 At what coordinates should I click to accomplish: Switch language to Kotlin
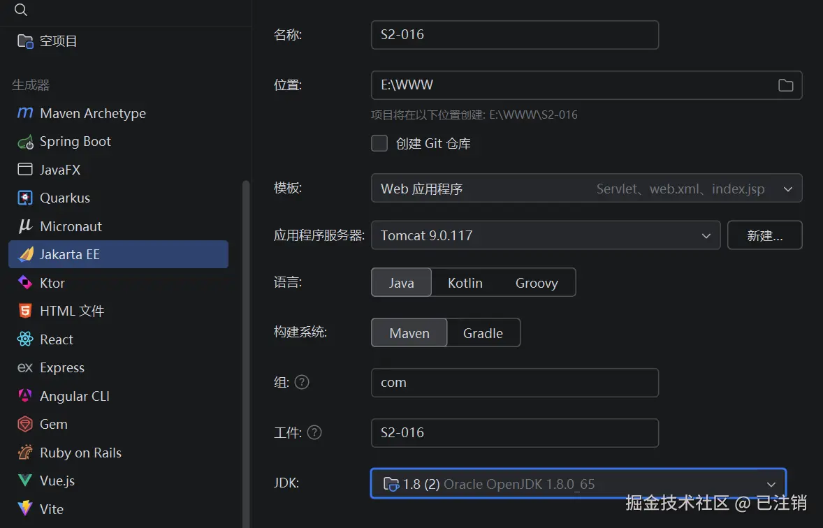(465, 282)
